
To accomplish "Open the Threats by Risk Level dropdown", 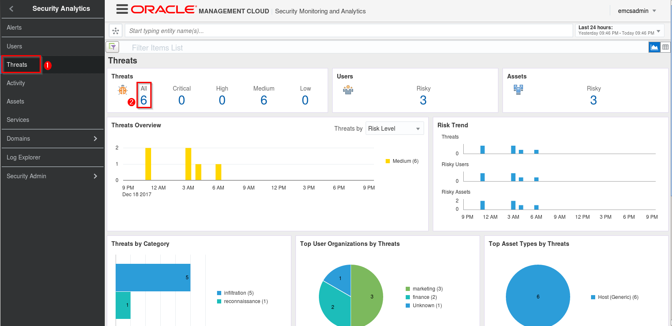I will tap(394, 129).
